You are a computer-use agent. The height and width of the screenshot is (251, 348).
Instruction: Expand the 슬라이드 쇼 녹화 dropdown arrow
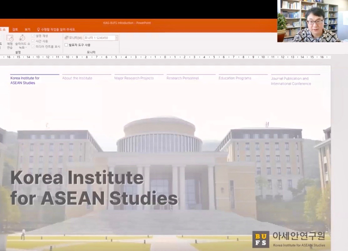coord(26,48)
